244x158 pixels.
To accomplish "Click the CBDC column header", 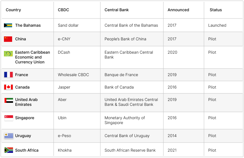I will click(x=63, y=10).
